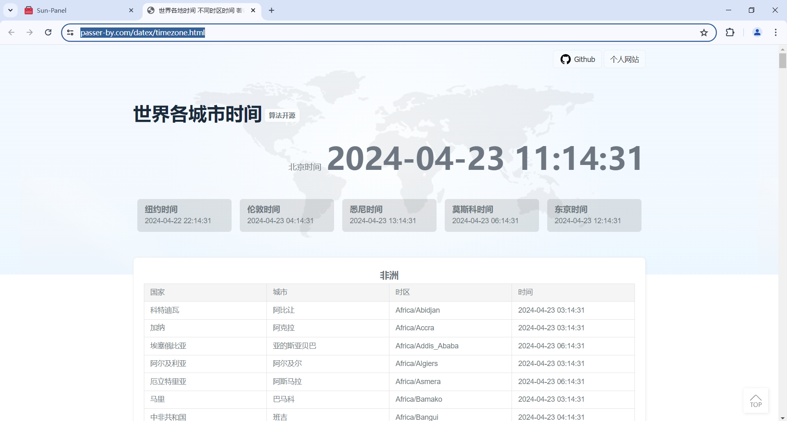Select the 巴马科 city cell
This screenshot has height=421, width=787.
click(328, 399)
